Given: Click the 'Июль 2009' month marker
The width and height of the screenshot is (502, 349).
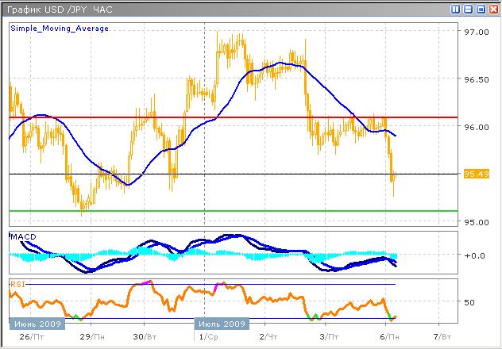Looking at the screenshot, I should [x=222, y=324].
